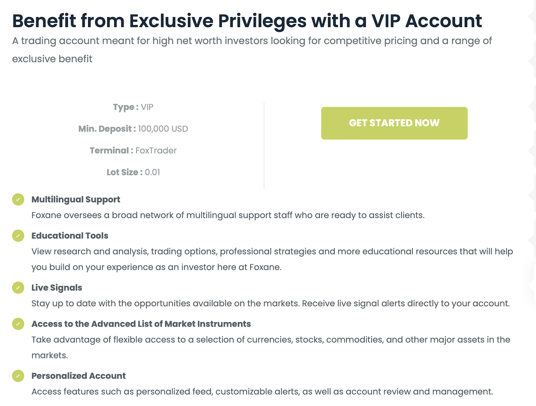Viewport: 536px width, 406px height.
Task: Click the Lot Size 0.01 line
Action: pos(133,172)
